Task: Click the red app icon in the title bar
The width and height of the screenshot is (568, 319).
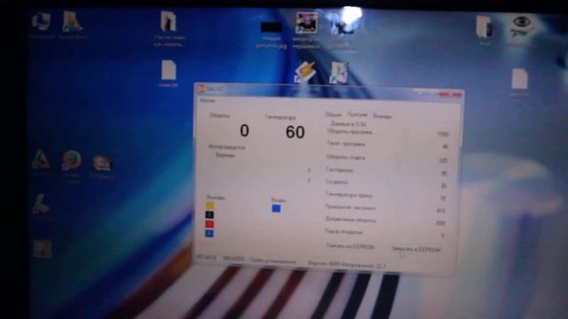Action: pyautogui.click(x=201, y=89)
